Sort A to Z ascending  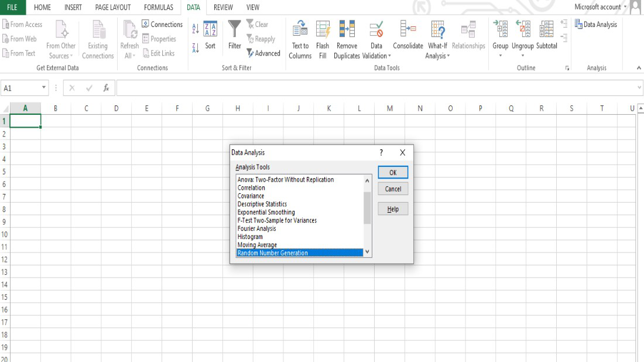tap(196, 29)
